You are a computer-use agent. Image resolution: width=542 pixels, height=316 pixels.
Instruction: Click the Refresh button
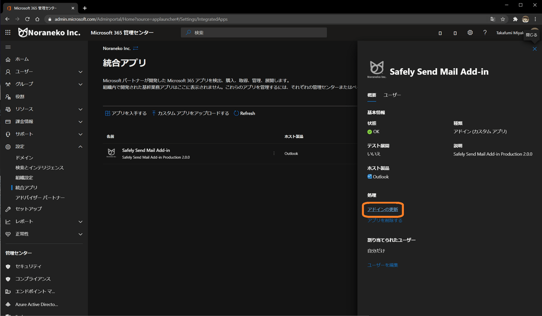[244, 113]
